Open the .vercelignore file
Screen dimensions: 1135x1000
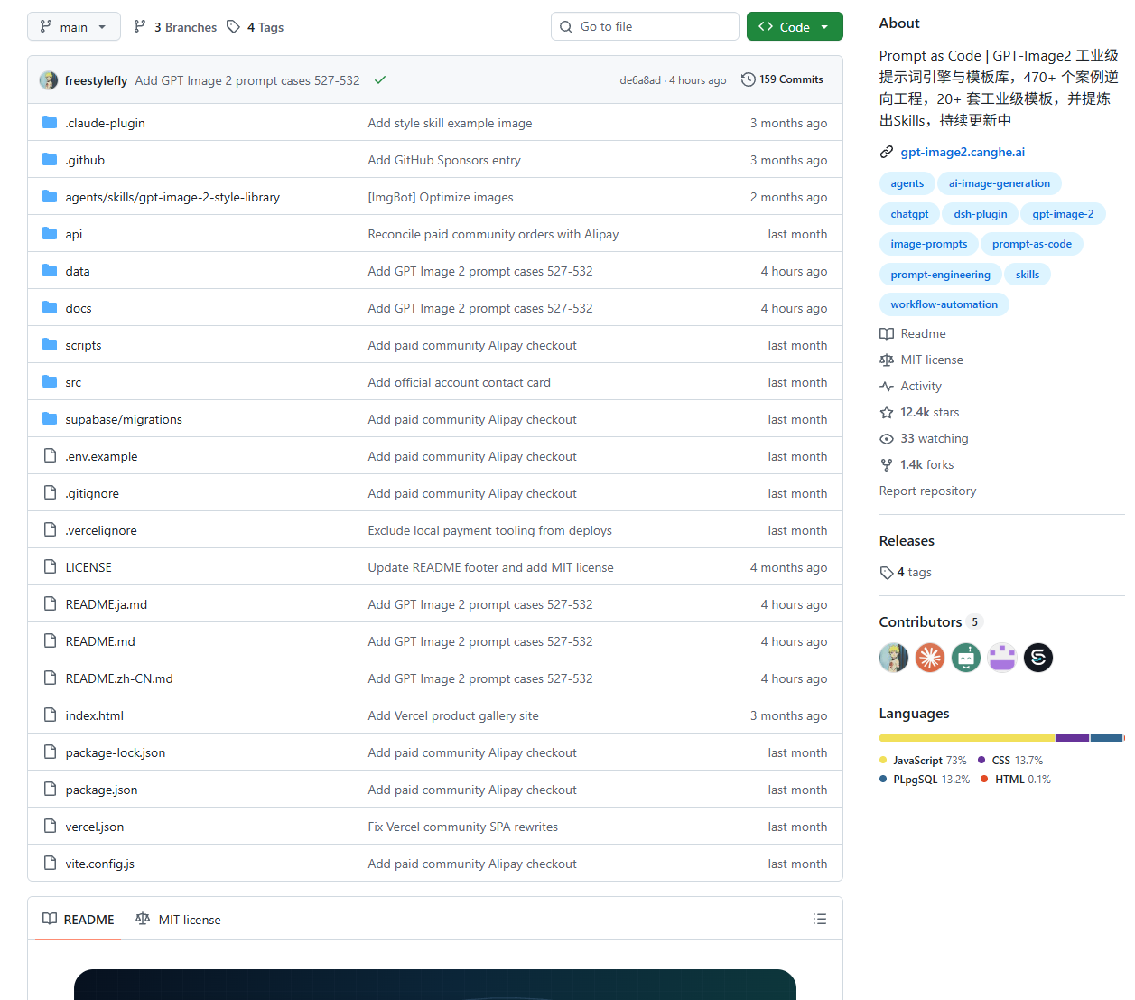[x=101, y=530]
